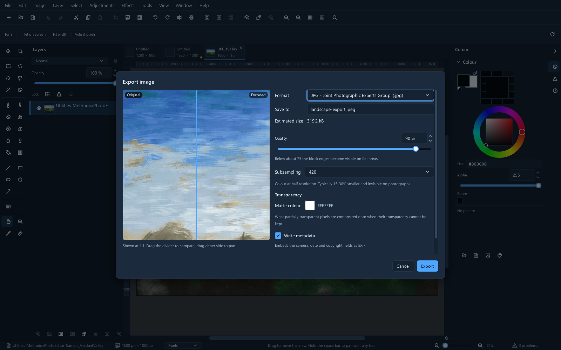Click the Save disk icon in top toolbar
This screenshot has height=350, width=561.
[33, 17]
